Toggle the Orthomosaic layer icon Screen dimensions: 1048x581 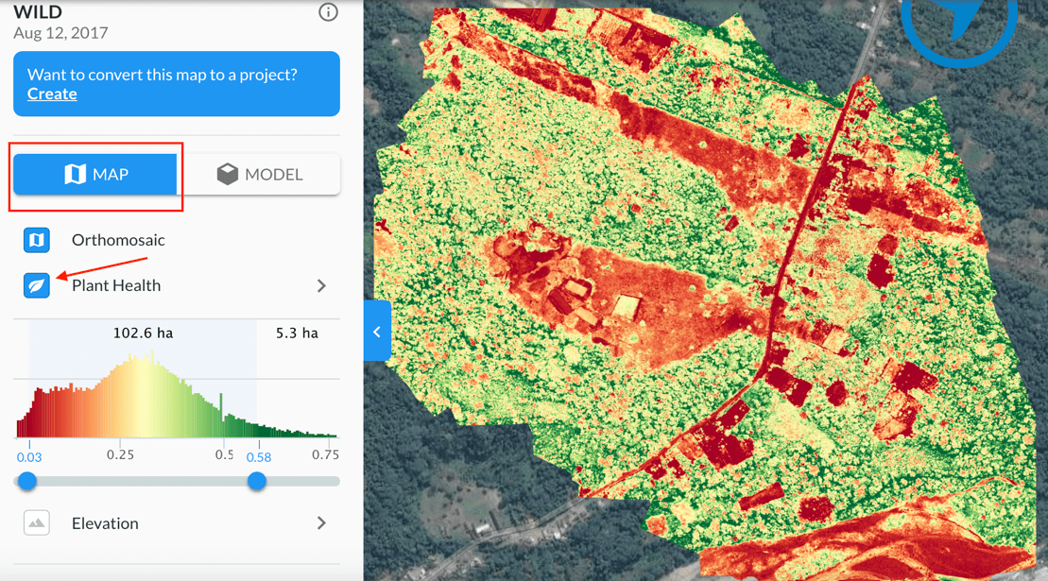pos(37,240)
